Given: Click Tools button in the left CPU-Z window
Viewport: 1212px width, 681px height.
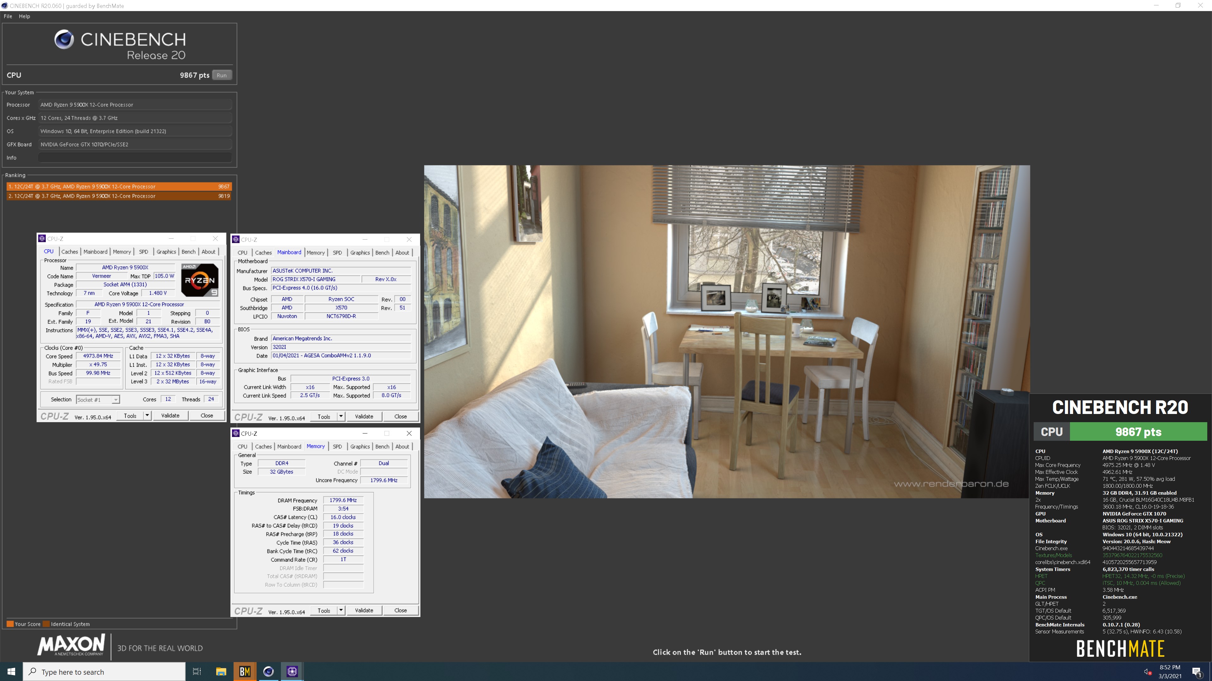Looking at the screenshot, I should tap(130, 416).
